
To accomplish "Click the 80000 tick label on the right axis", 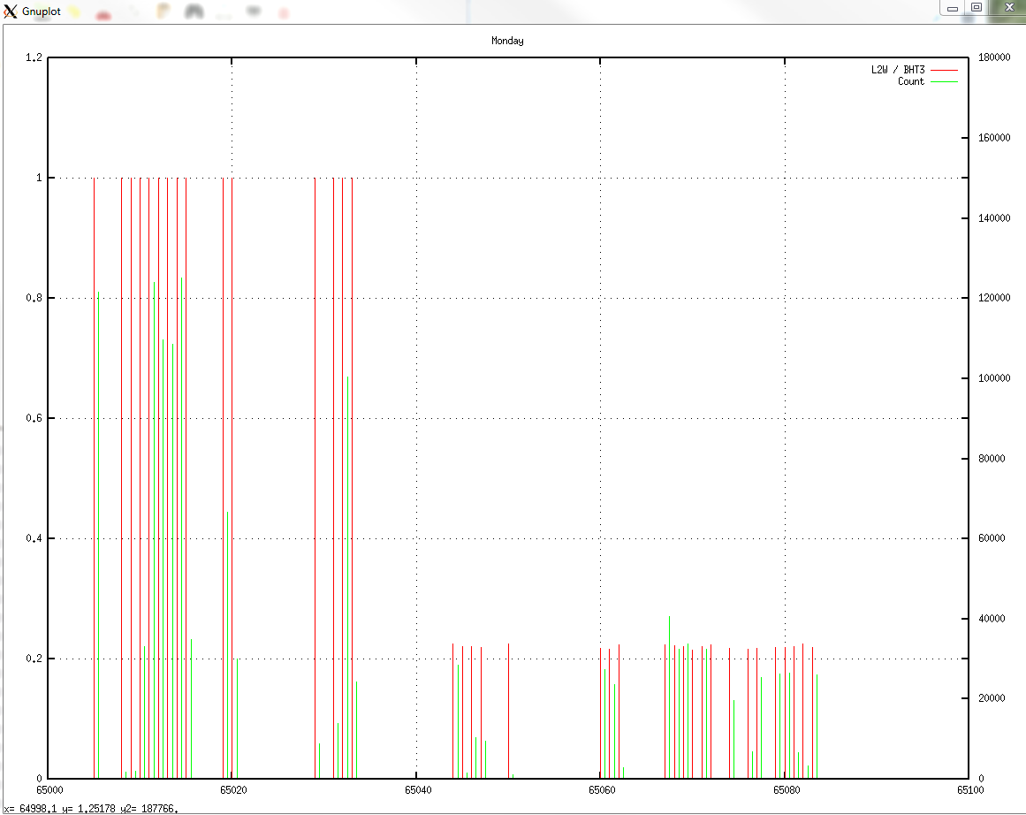I will (x=992, y=458).
